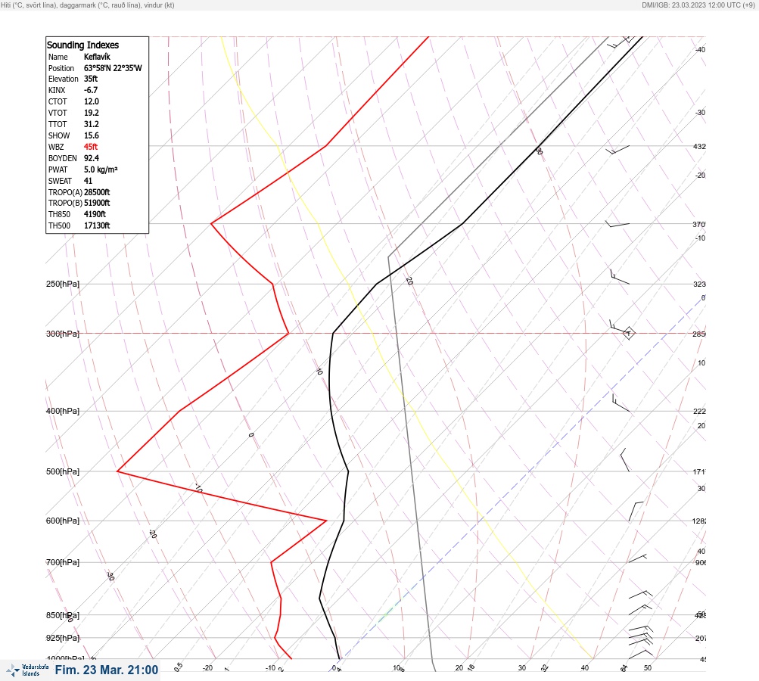Click the PWAT value '5.0 kg/m²'
759x681 pixels.
pos(101,169)
